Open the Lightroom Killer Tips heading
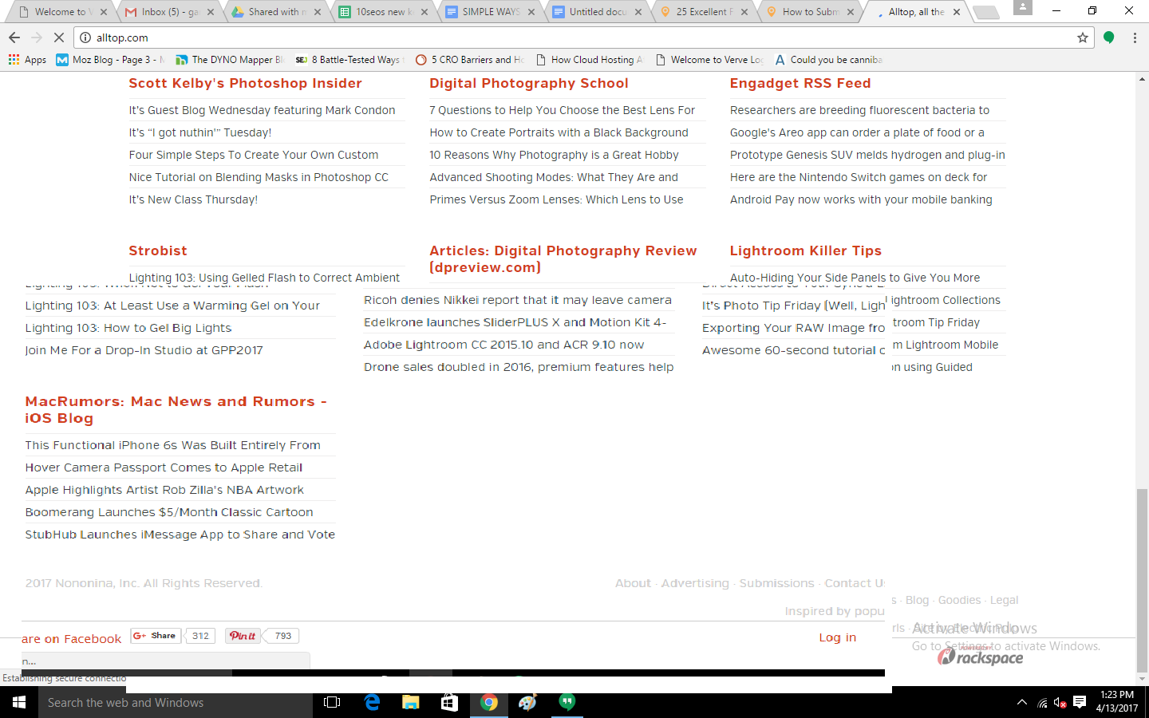The height and width of the screenshot is (718, 1149). 806,251
